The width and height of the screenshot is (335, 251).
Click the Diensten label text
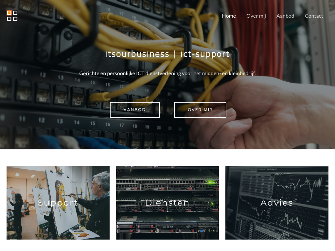click(167, 203)
